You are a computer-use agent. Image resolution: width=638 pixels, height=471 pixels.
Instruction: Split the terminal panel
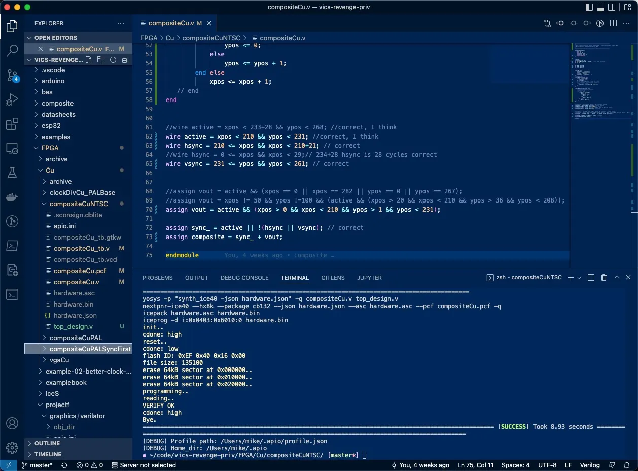tap(591, 278)
